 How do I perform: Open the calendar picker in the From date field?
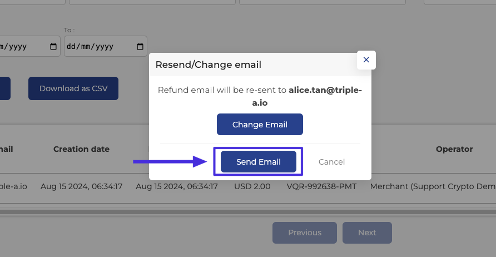coord(53,47)
